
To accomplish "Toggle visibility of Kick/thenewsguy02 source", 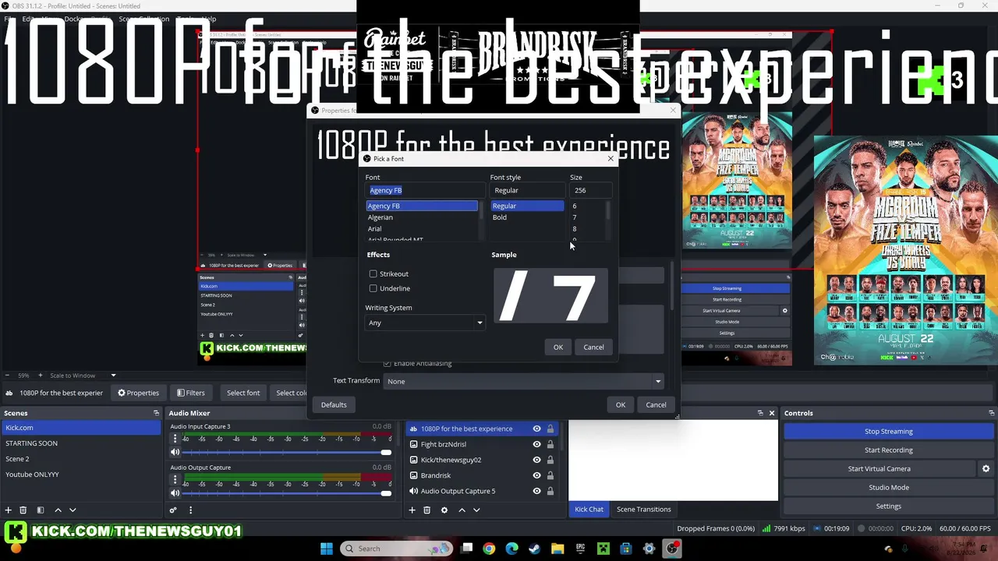I will coord(536,460).
